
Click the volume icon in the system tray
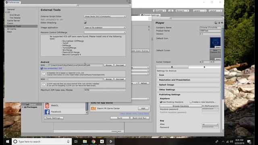point(231,141)
